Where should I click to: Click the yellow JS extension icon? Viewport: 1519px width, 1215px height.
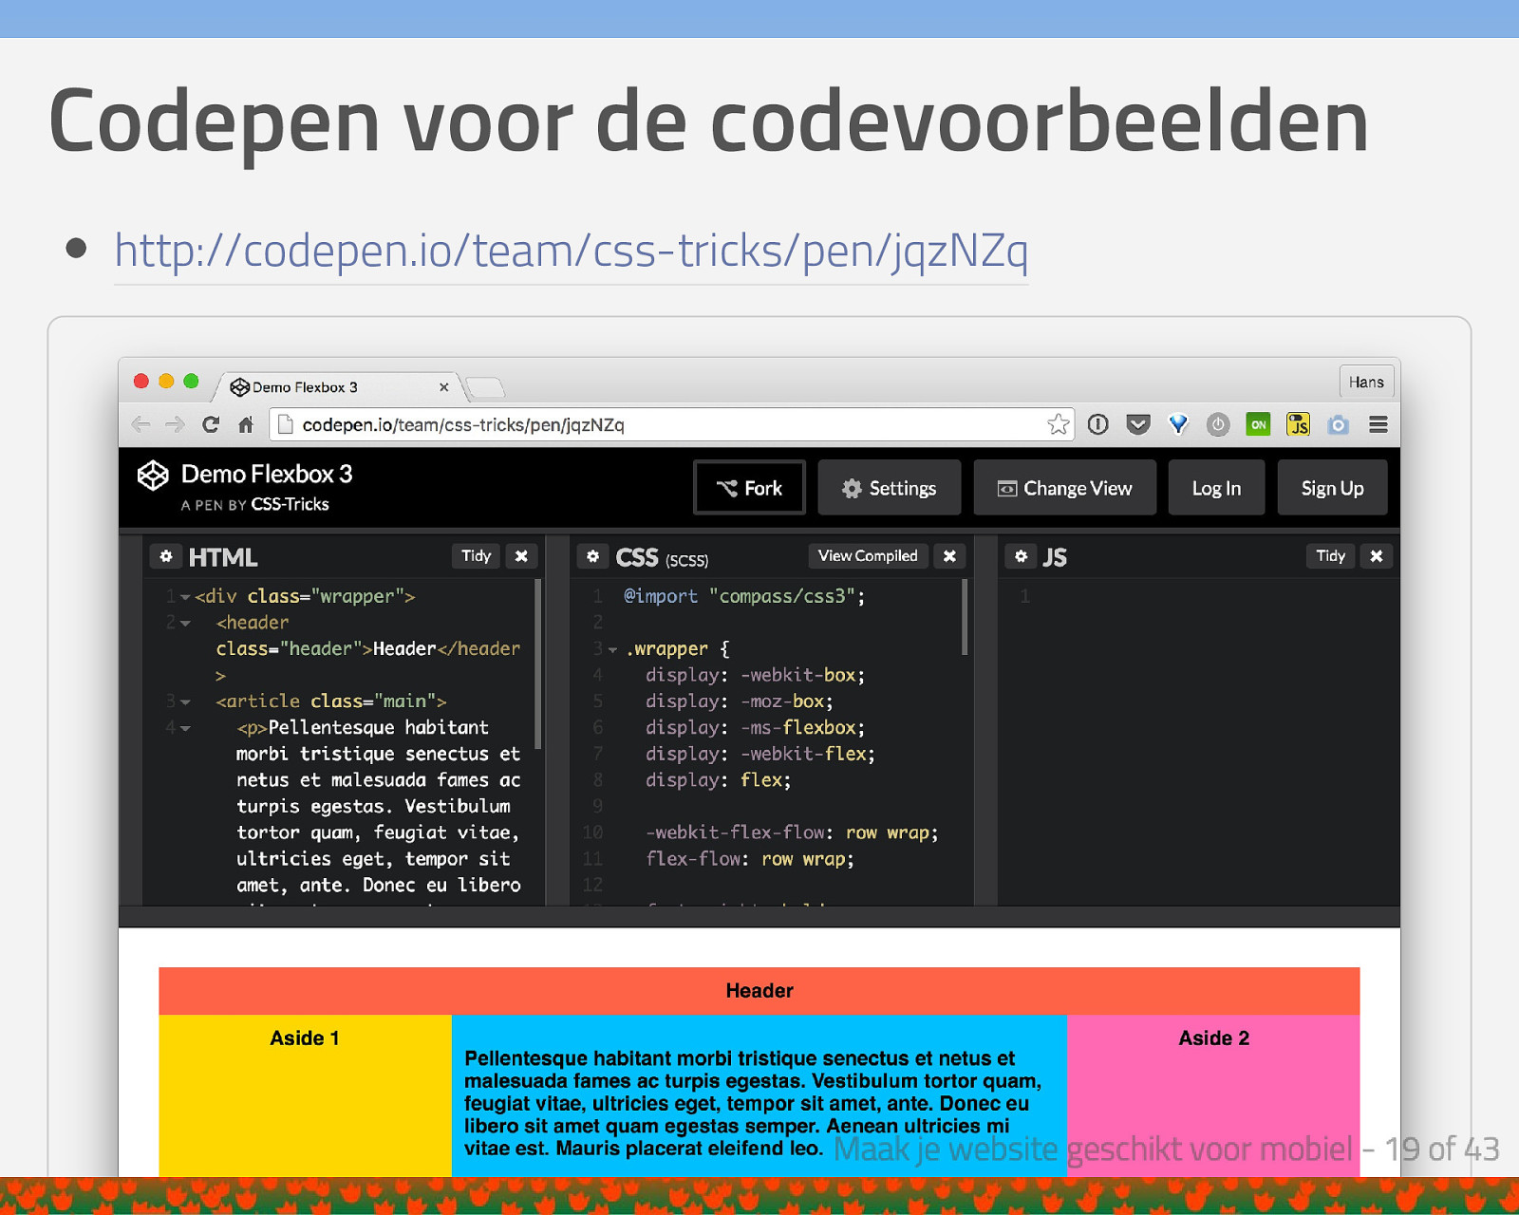pos(1298,424)
